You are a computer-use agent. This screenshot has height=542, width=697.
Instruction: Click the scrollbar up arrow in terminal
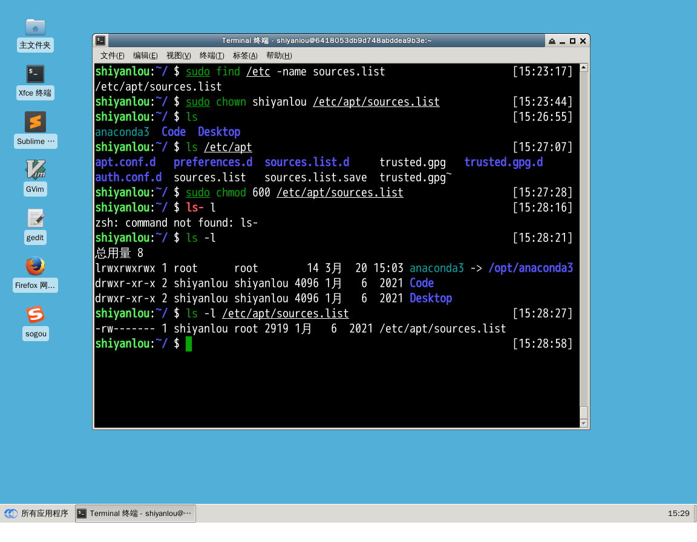click(x=583, y=68)
